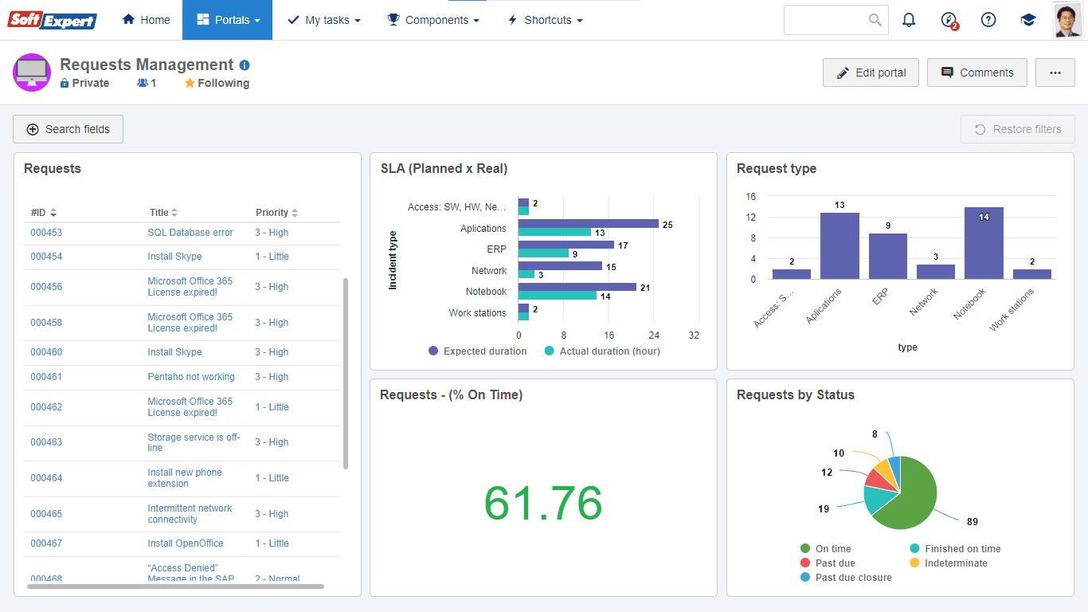This screenshot has width=1088, height=612.
Task: Expand the Components dropdown menu
Action: pyautogui.click(x=433, y=20)
